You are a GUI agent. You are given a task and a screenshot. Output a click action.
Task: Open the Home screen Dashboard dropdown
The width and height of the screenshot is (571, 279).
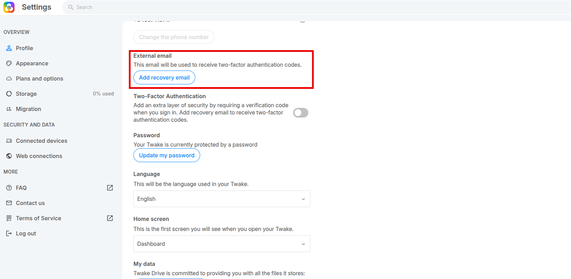coord(222,244)
